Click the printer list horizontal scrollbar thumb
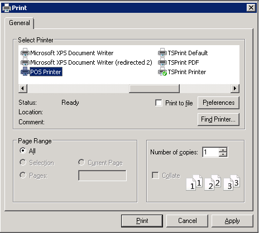This screenshot has width=259, height=233. click(154, 89)
